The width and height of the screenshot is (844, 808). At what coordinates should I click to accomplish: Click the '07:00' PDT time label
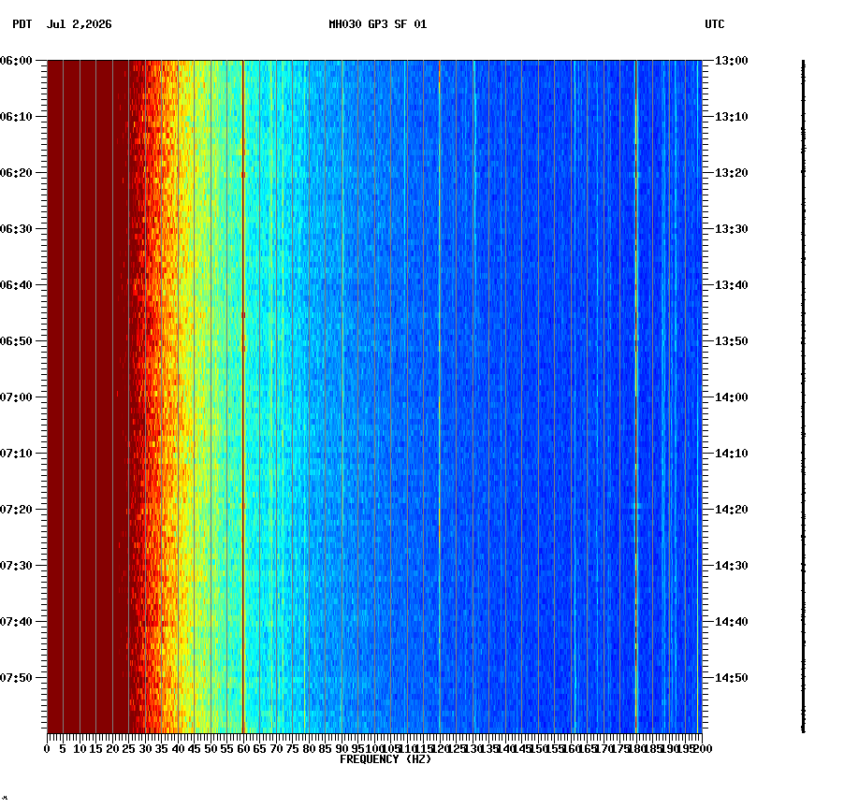click(16, 397)
